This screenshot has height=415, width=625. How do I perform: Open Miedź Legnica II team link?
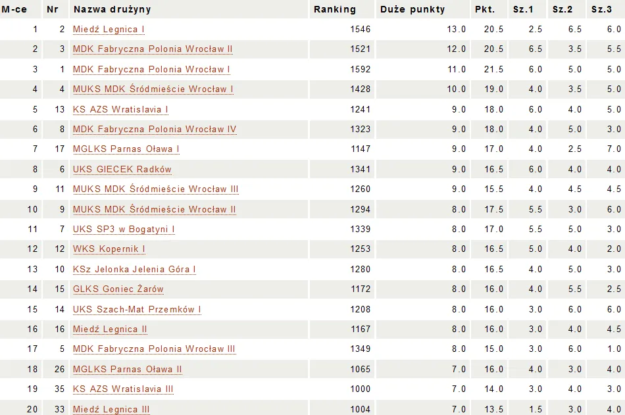pos(110,330)
